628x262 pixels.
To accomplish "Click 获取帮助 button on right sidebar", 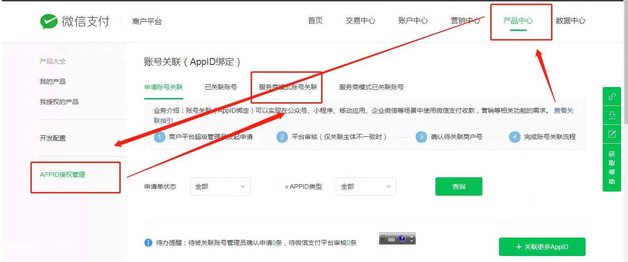I will coord(612,168).
